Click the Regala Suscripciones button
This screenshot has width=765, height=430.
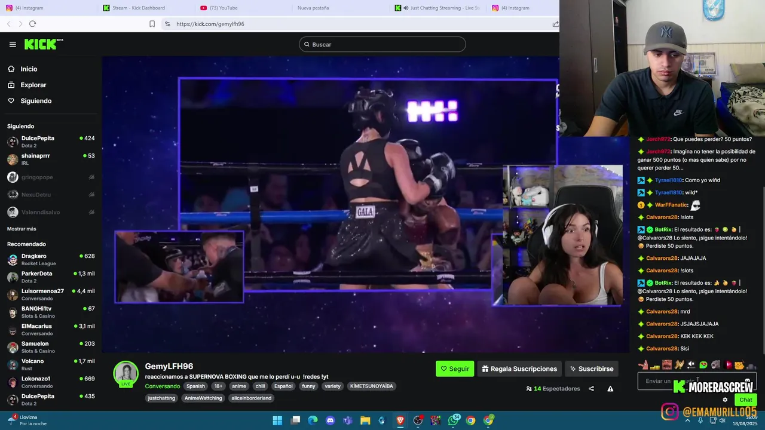[519, 368]
